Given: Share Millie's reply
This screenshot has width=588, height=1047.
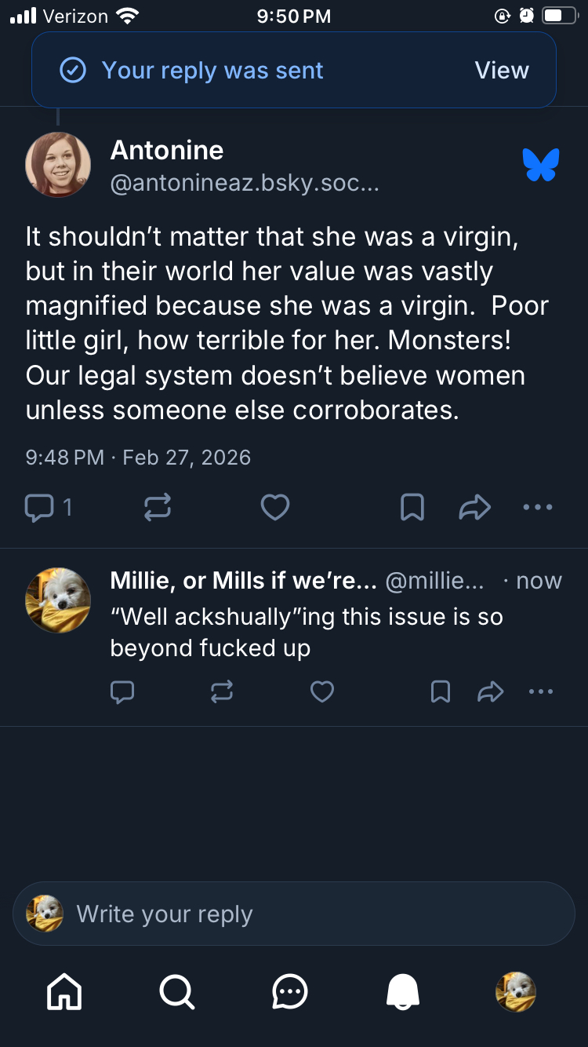Looking at the screenshot, I should [491, 691].
